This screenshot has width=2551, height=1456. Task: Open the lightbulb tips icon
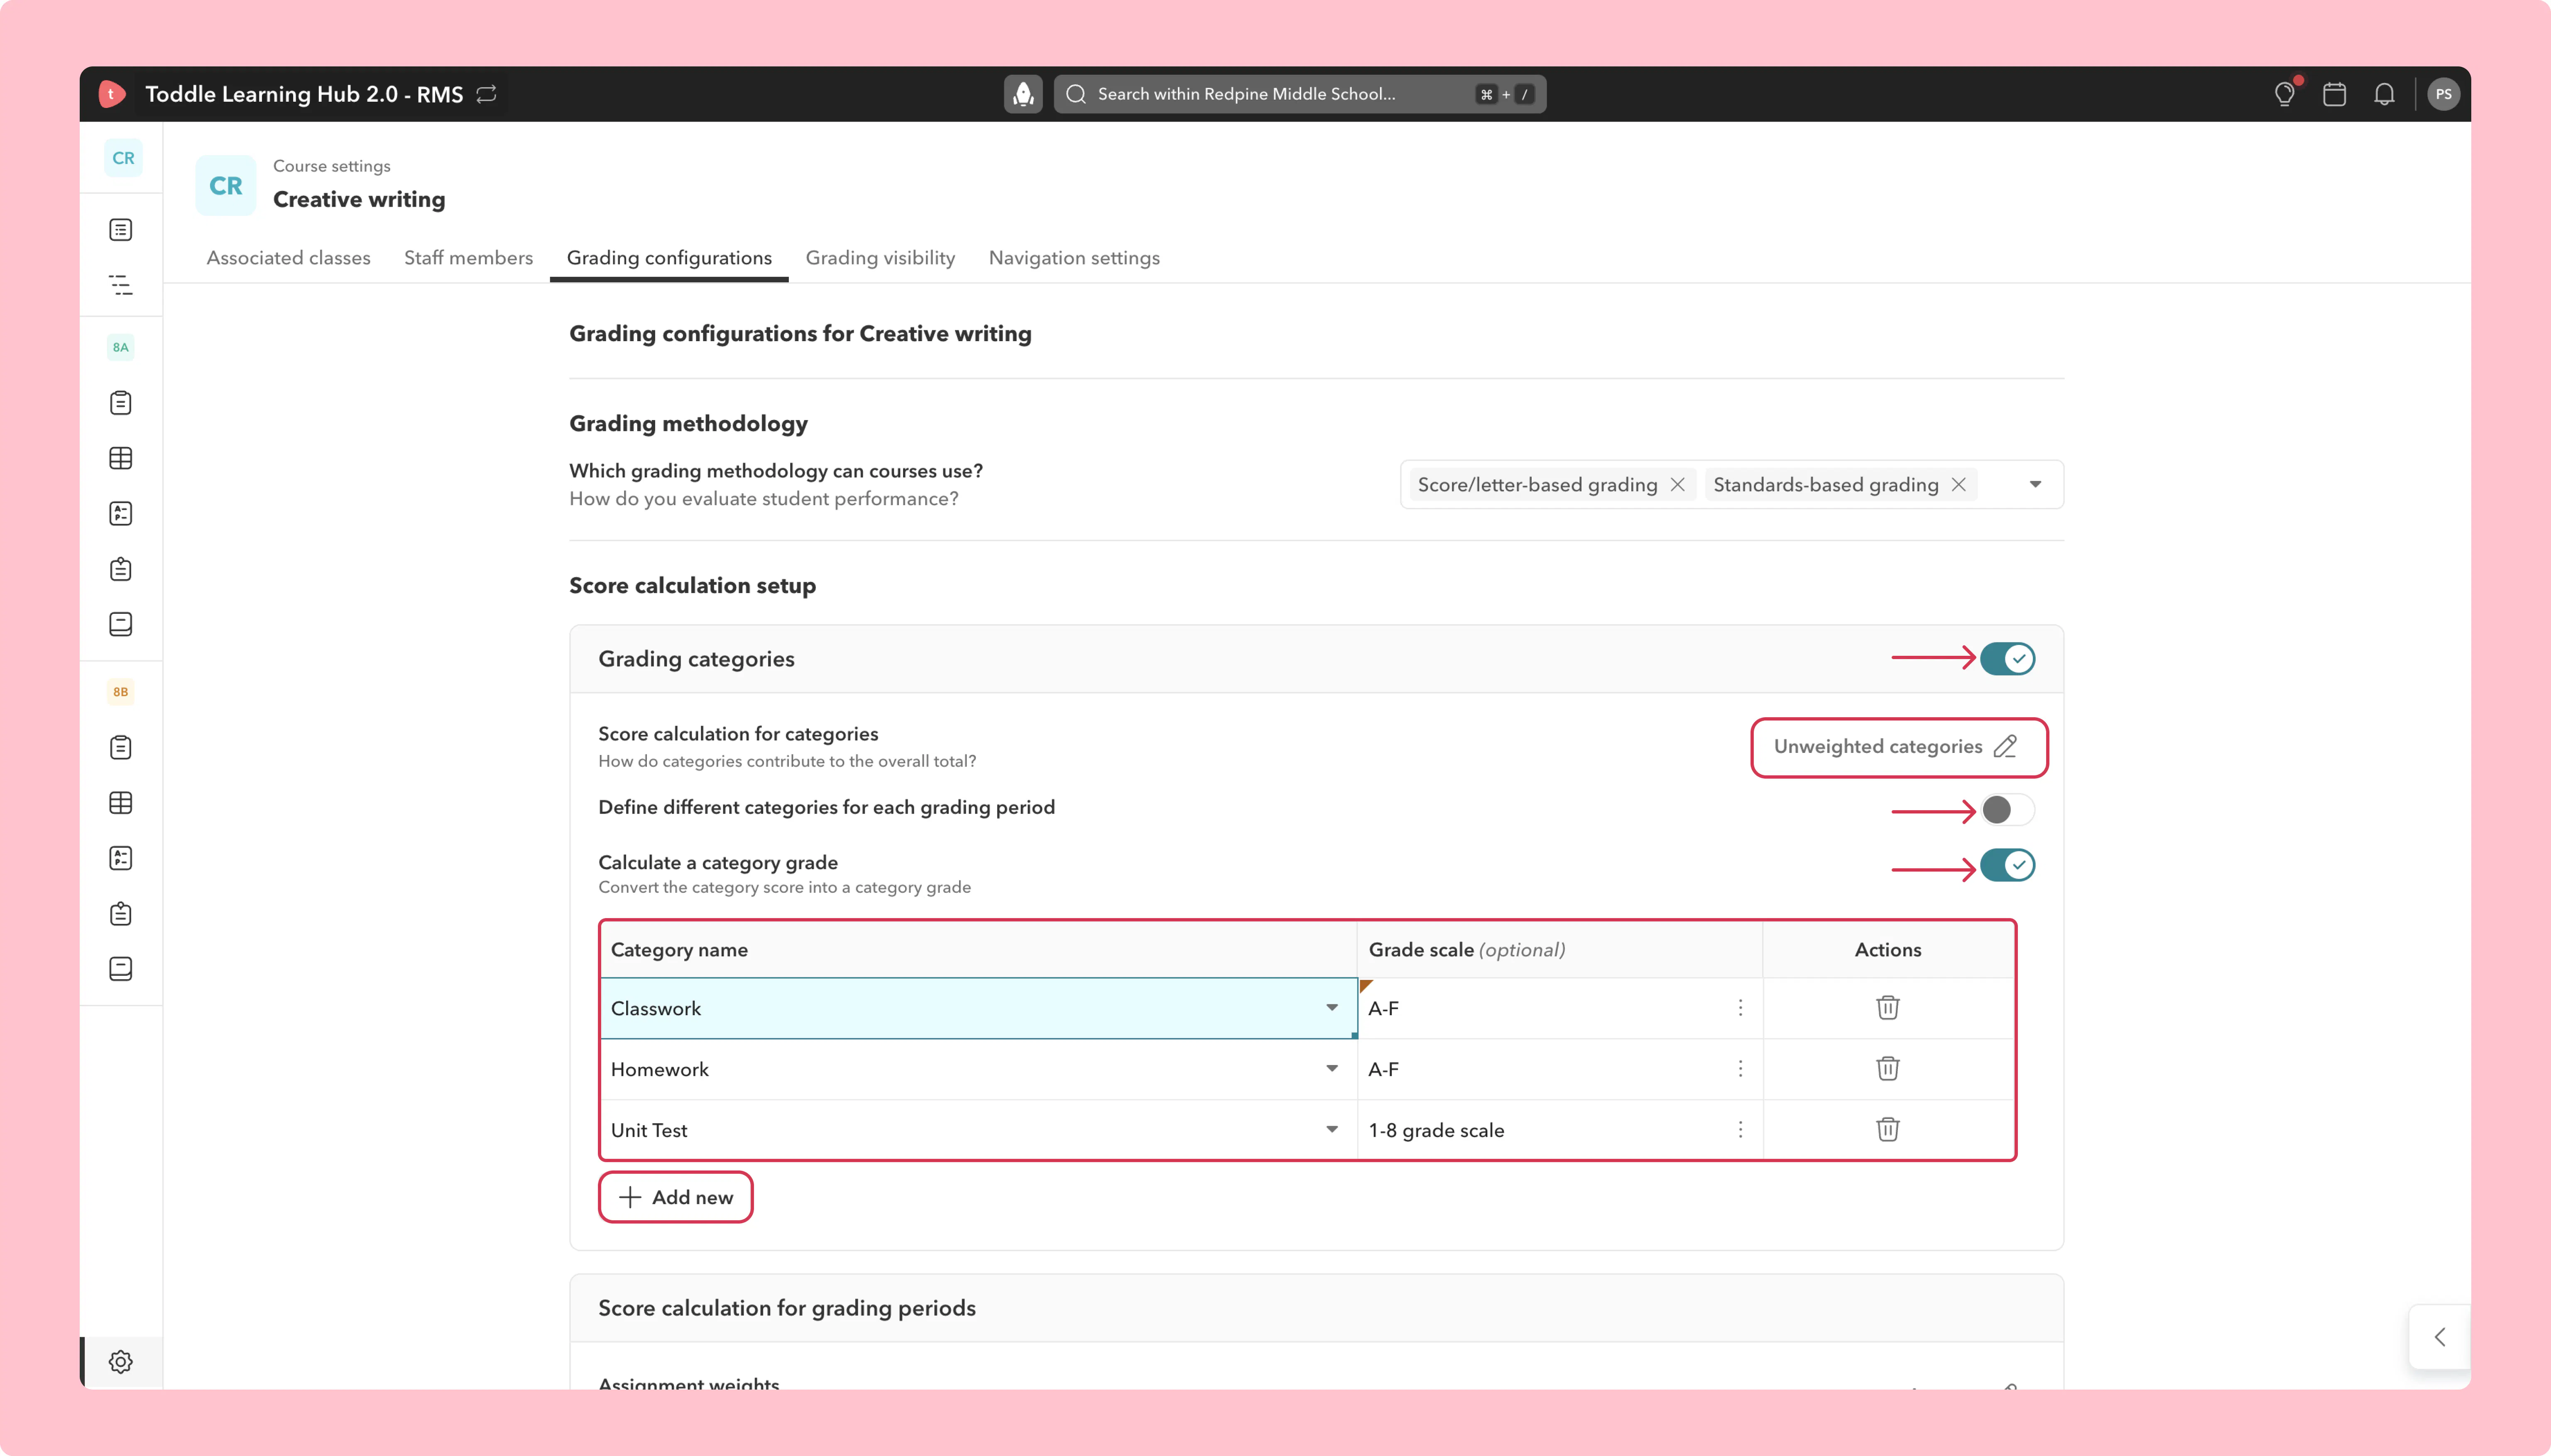(2284, 94)
